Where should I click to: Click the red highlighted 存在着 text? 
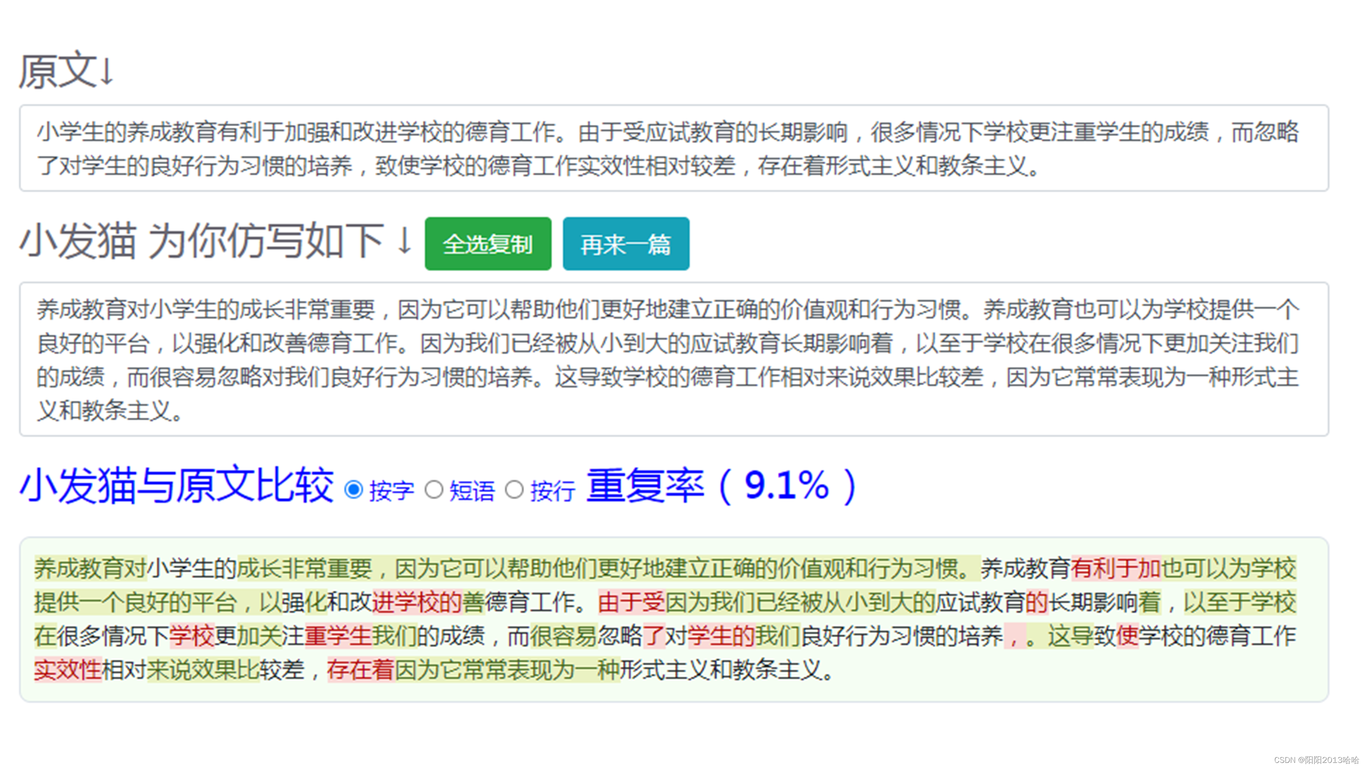[361, 670]
